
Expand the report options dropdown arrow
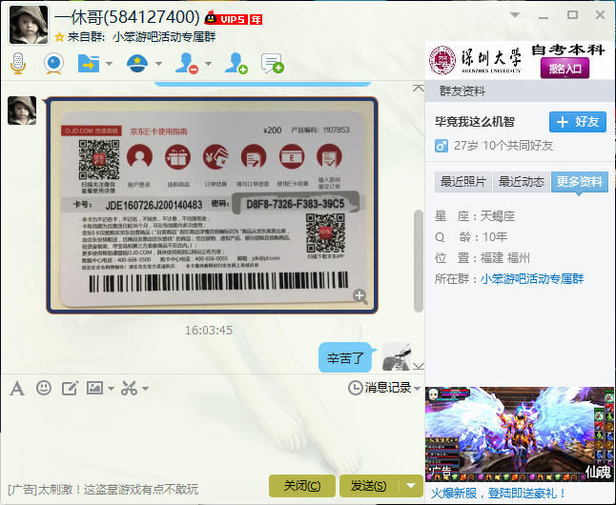(158, 64)
